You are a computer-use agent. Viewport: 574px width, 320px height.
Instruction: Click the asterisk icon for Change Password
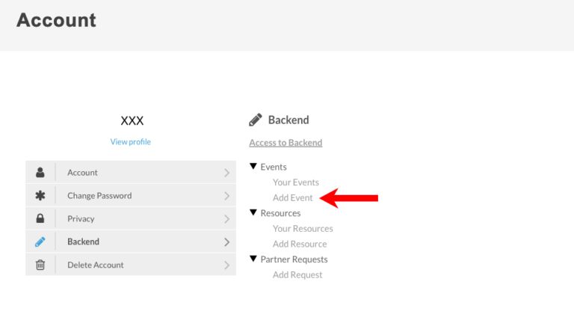(x=40, y=196)
